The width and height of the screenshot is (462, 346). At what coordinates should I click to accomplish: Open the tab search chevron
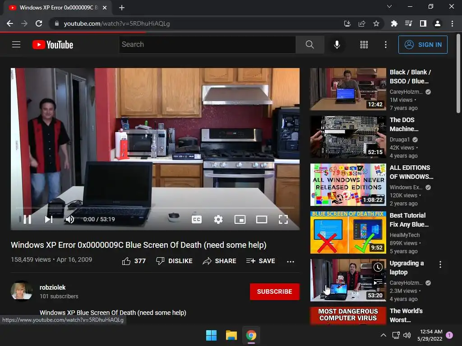[389, 6]
